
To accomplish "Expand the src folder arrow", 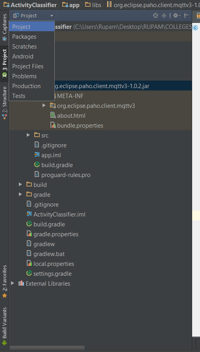I will coord(28,135).
